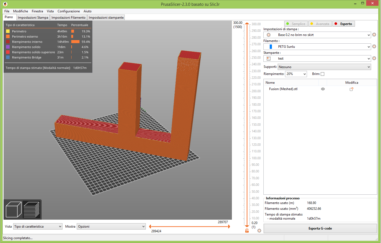Switch to 3D editor view cube icon
The width and height of the screenshot is (381, 243).
pyautogui.click(x=13, y=210)
